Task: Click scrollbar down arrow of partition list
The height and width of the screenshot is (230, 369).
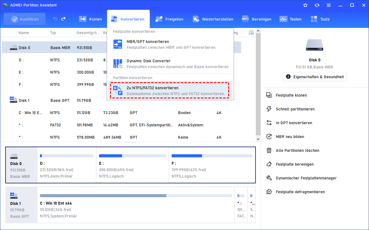Action: click(x=258, y=139)
